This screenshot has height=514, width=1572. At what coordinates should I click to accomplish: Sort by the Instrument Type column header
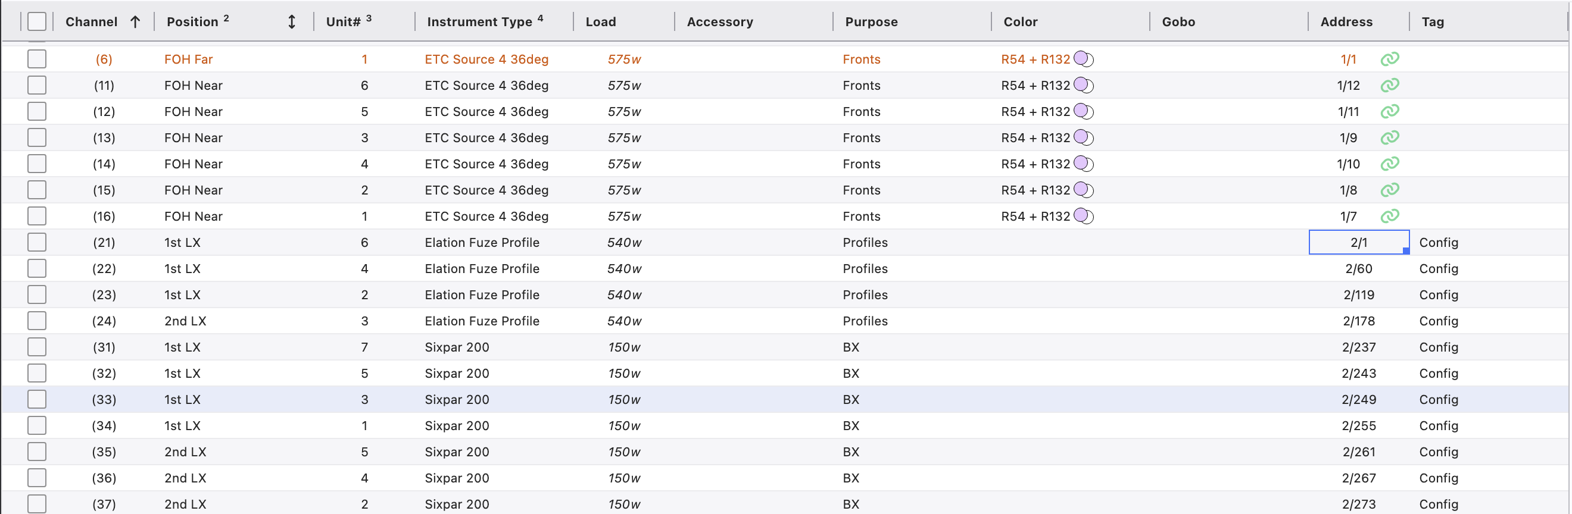(x=479, y=22)
